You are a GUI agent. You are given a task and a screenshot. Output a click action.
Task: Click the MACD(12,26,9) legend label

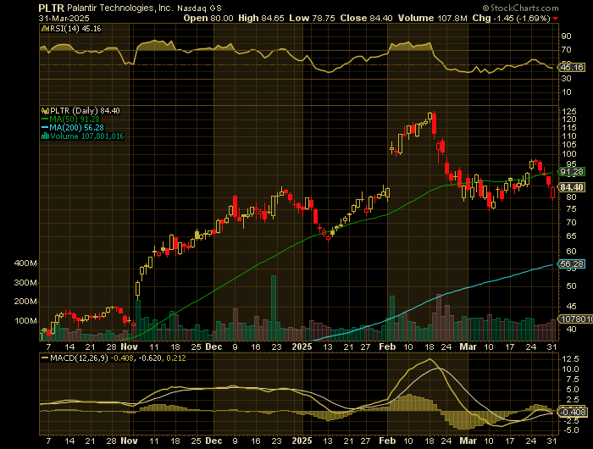pyautogui.click(x=79, y=358)
